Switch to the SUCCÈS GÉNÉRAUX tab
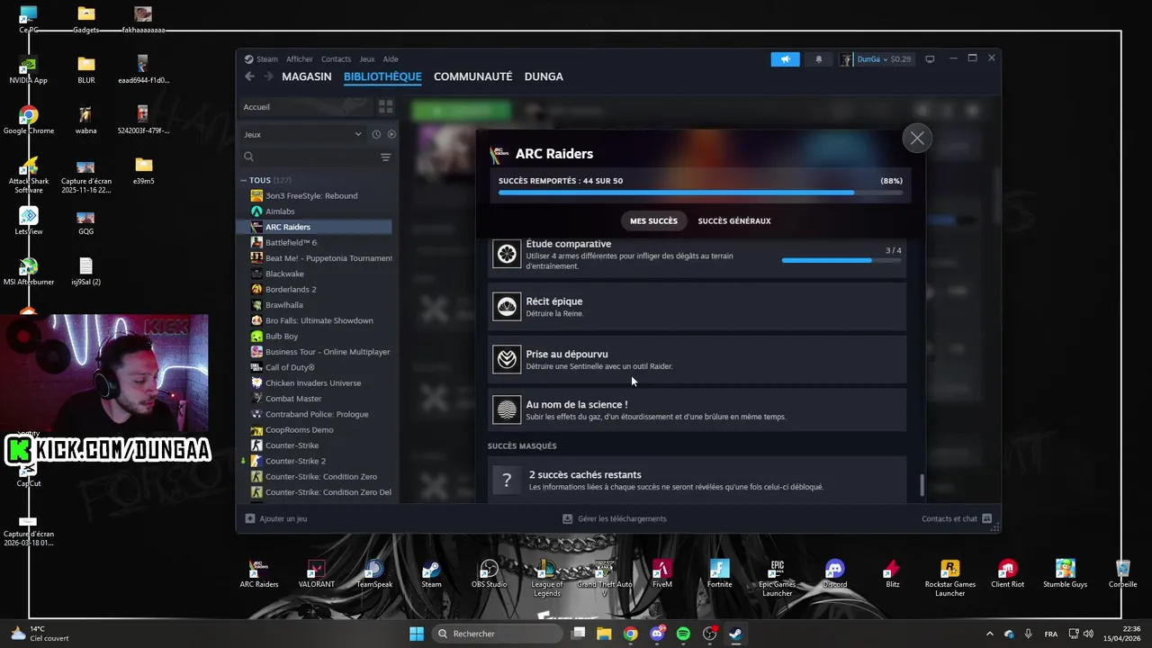 pyautogui.click(x=734, y=220)
